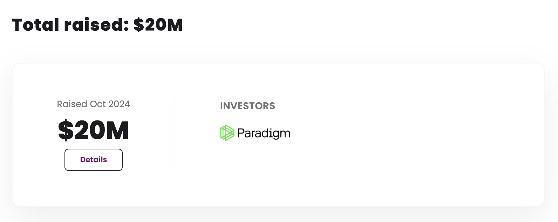
Task: Click the word "Total" in the page heading
Action: click(35, 25)
